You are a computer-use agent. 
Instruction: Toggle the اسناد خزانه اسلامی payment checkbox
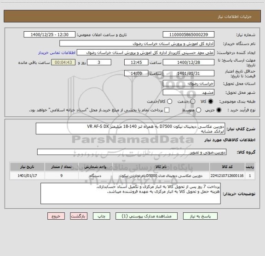pos(167,110)
